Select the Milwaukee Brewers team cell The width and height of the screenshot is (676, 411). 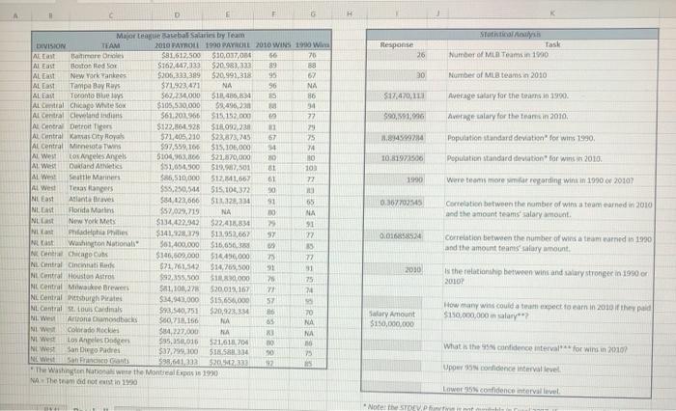tap(110, 288)
